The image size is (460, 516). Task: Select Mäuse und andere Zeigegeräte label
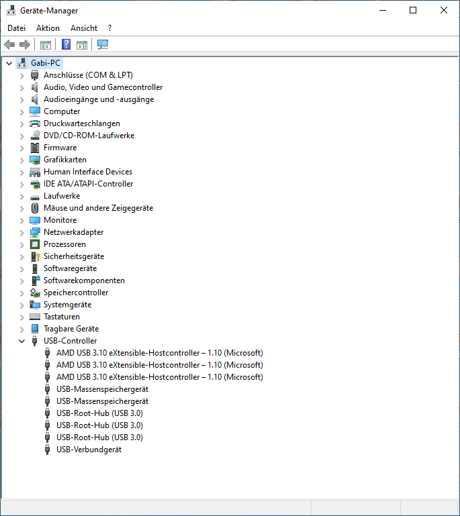[99, 208]
